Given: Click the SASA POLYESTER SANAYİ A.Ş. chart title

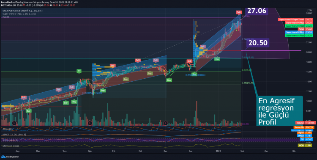Looking at the screenshot, I should pos(23,11).
